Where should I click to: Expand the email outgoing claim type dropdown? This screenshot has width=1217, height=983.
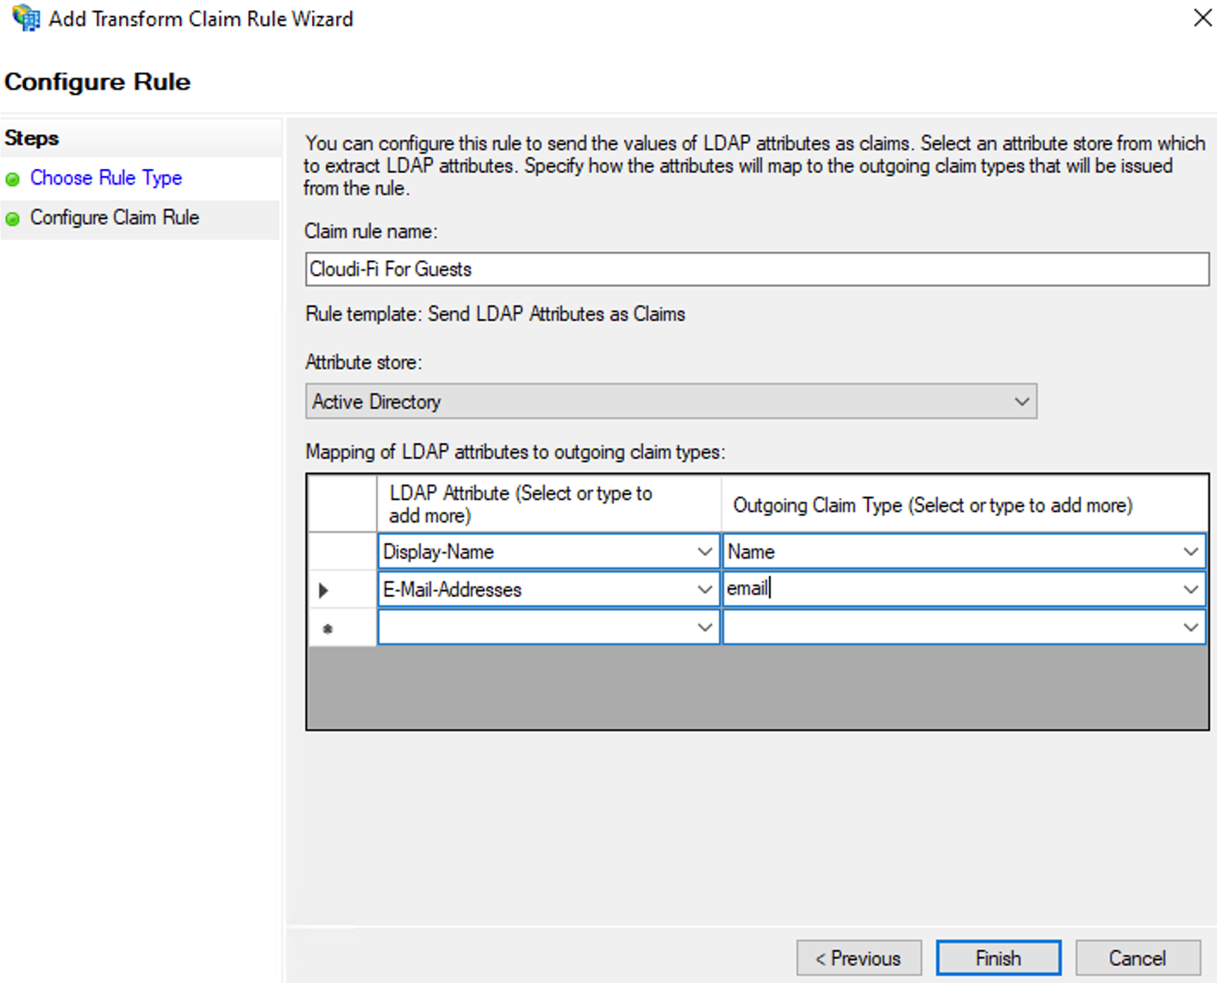(x=1191, y=590)
